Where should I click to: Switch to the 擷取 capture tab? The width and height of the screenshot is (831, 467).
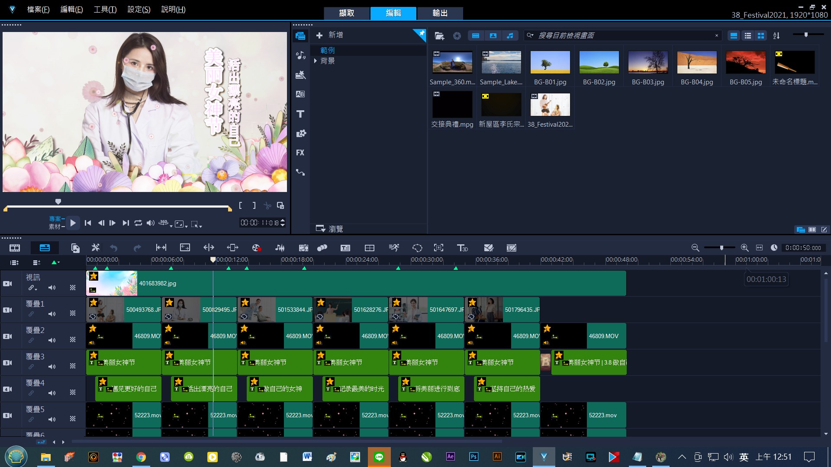click(x=347, y=13)
